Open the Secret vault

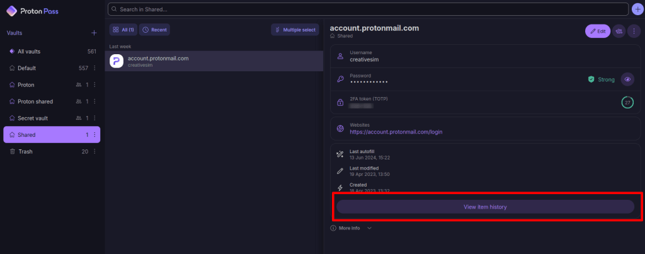click(x=52, y=118)
